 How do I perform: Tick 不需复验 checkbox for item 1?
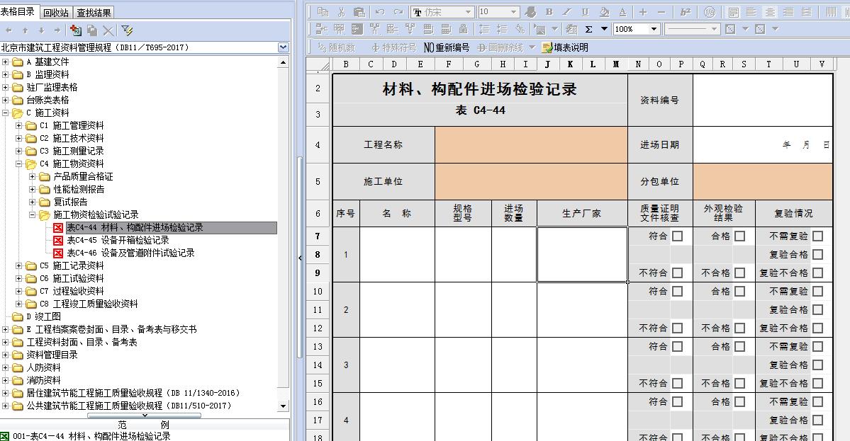[x=818, y=236]
